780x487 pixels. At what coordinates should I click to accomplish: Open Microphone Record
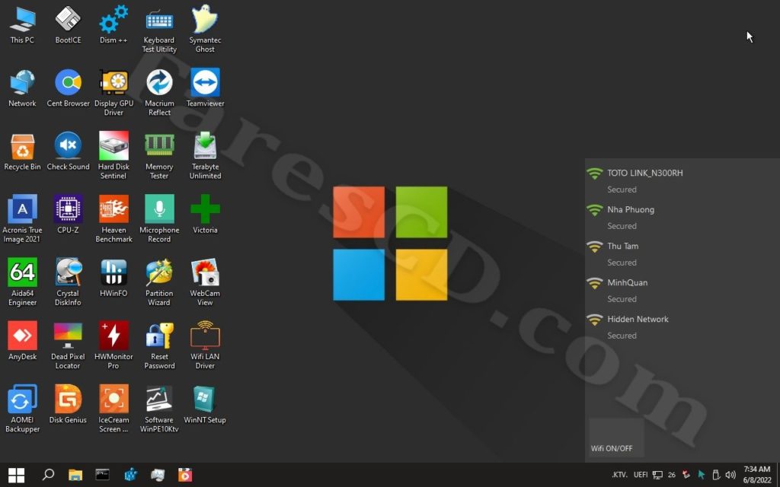(x=159, y=219)
